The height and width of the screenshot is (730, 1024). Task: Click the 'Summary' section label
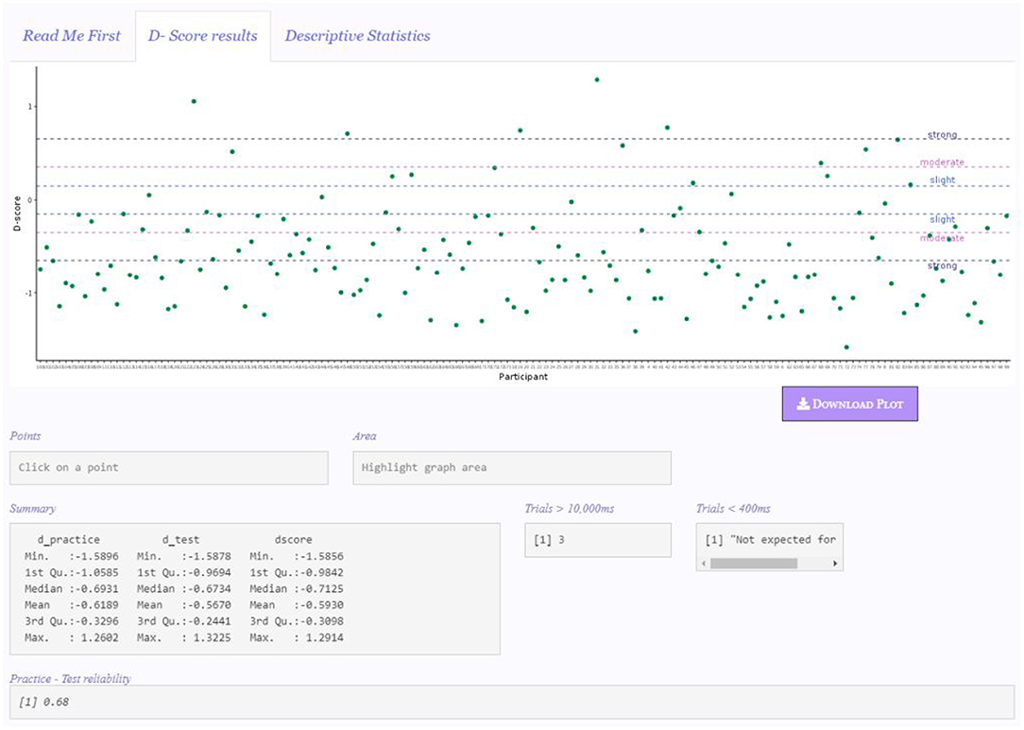pos(33,509)
